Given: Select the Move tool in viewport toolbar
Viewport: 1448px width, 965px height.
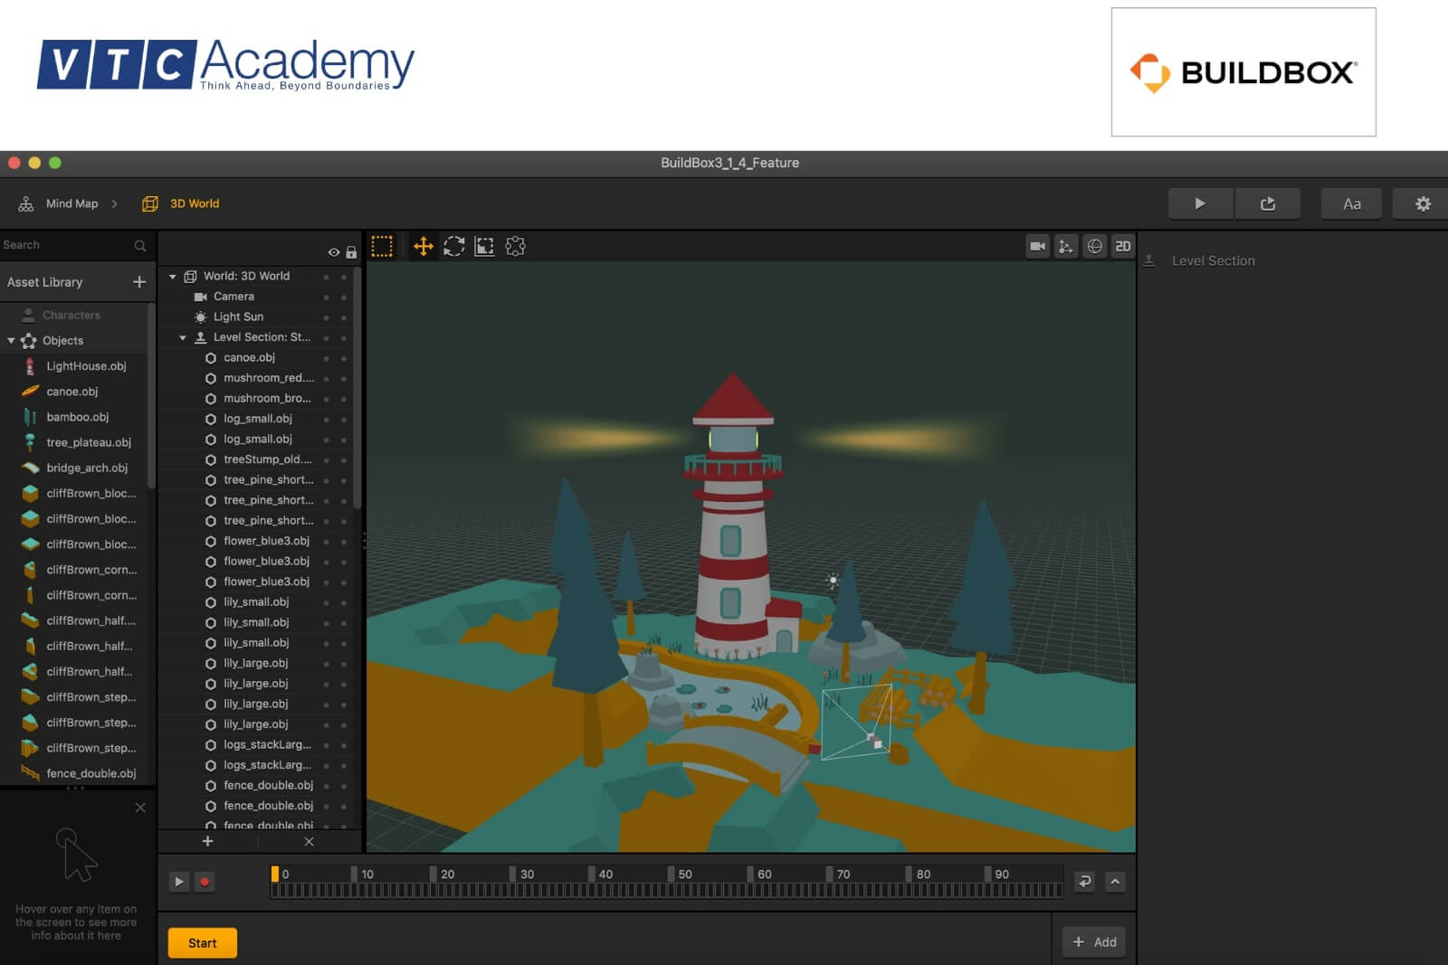Looking at the screenshot, I should [x=423, y=246].
